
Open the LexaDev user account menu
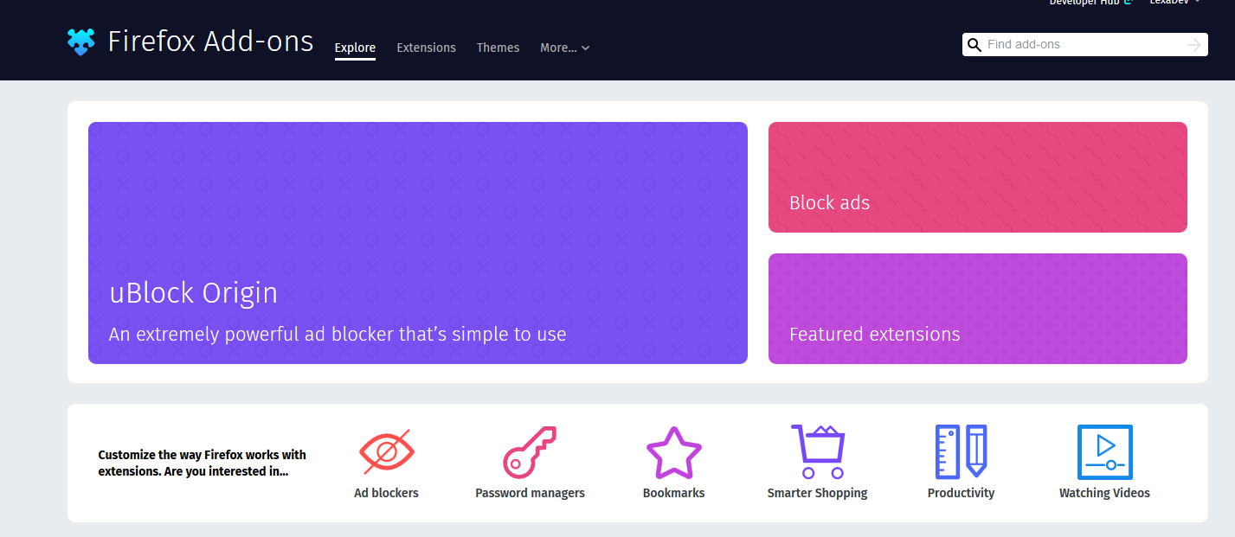coord(1174,3)
